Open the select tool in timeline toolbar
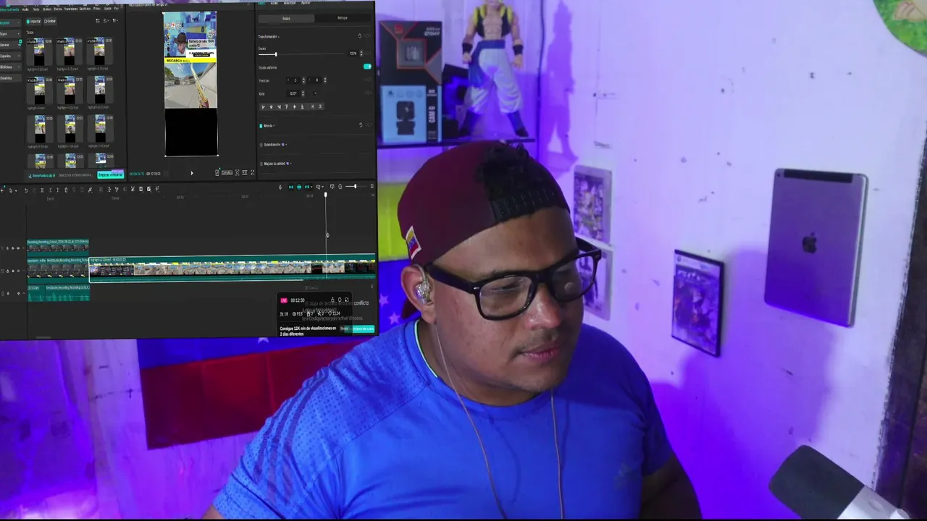The height and width of the screenshot is (521, 927). tap(11, 190)
